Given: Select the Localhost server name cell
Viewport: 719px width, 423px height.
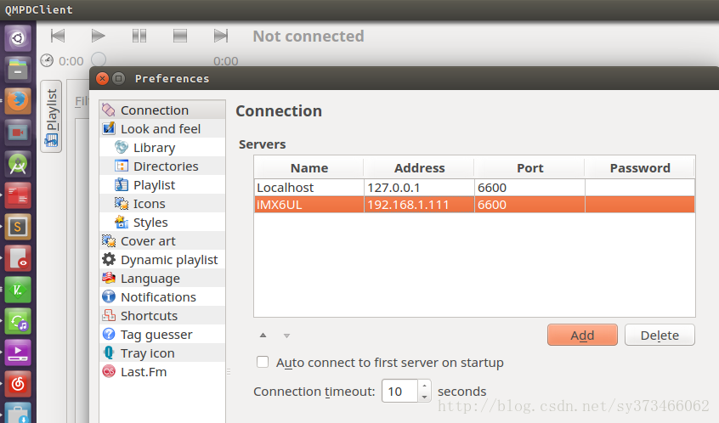Looking at the screenshot, I should tap(309, 188).
